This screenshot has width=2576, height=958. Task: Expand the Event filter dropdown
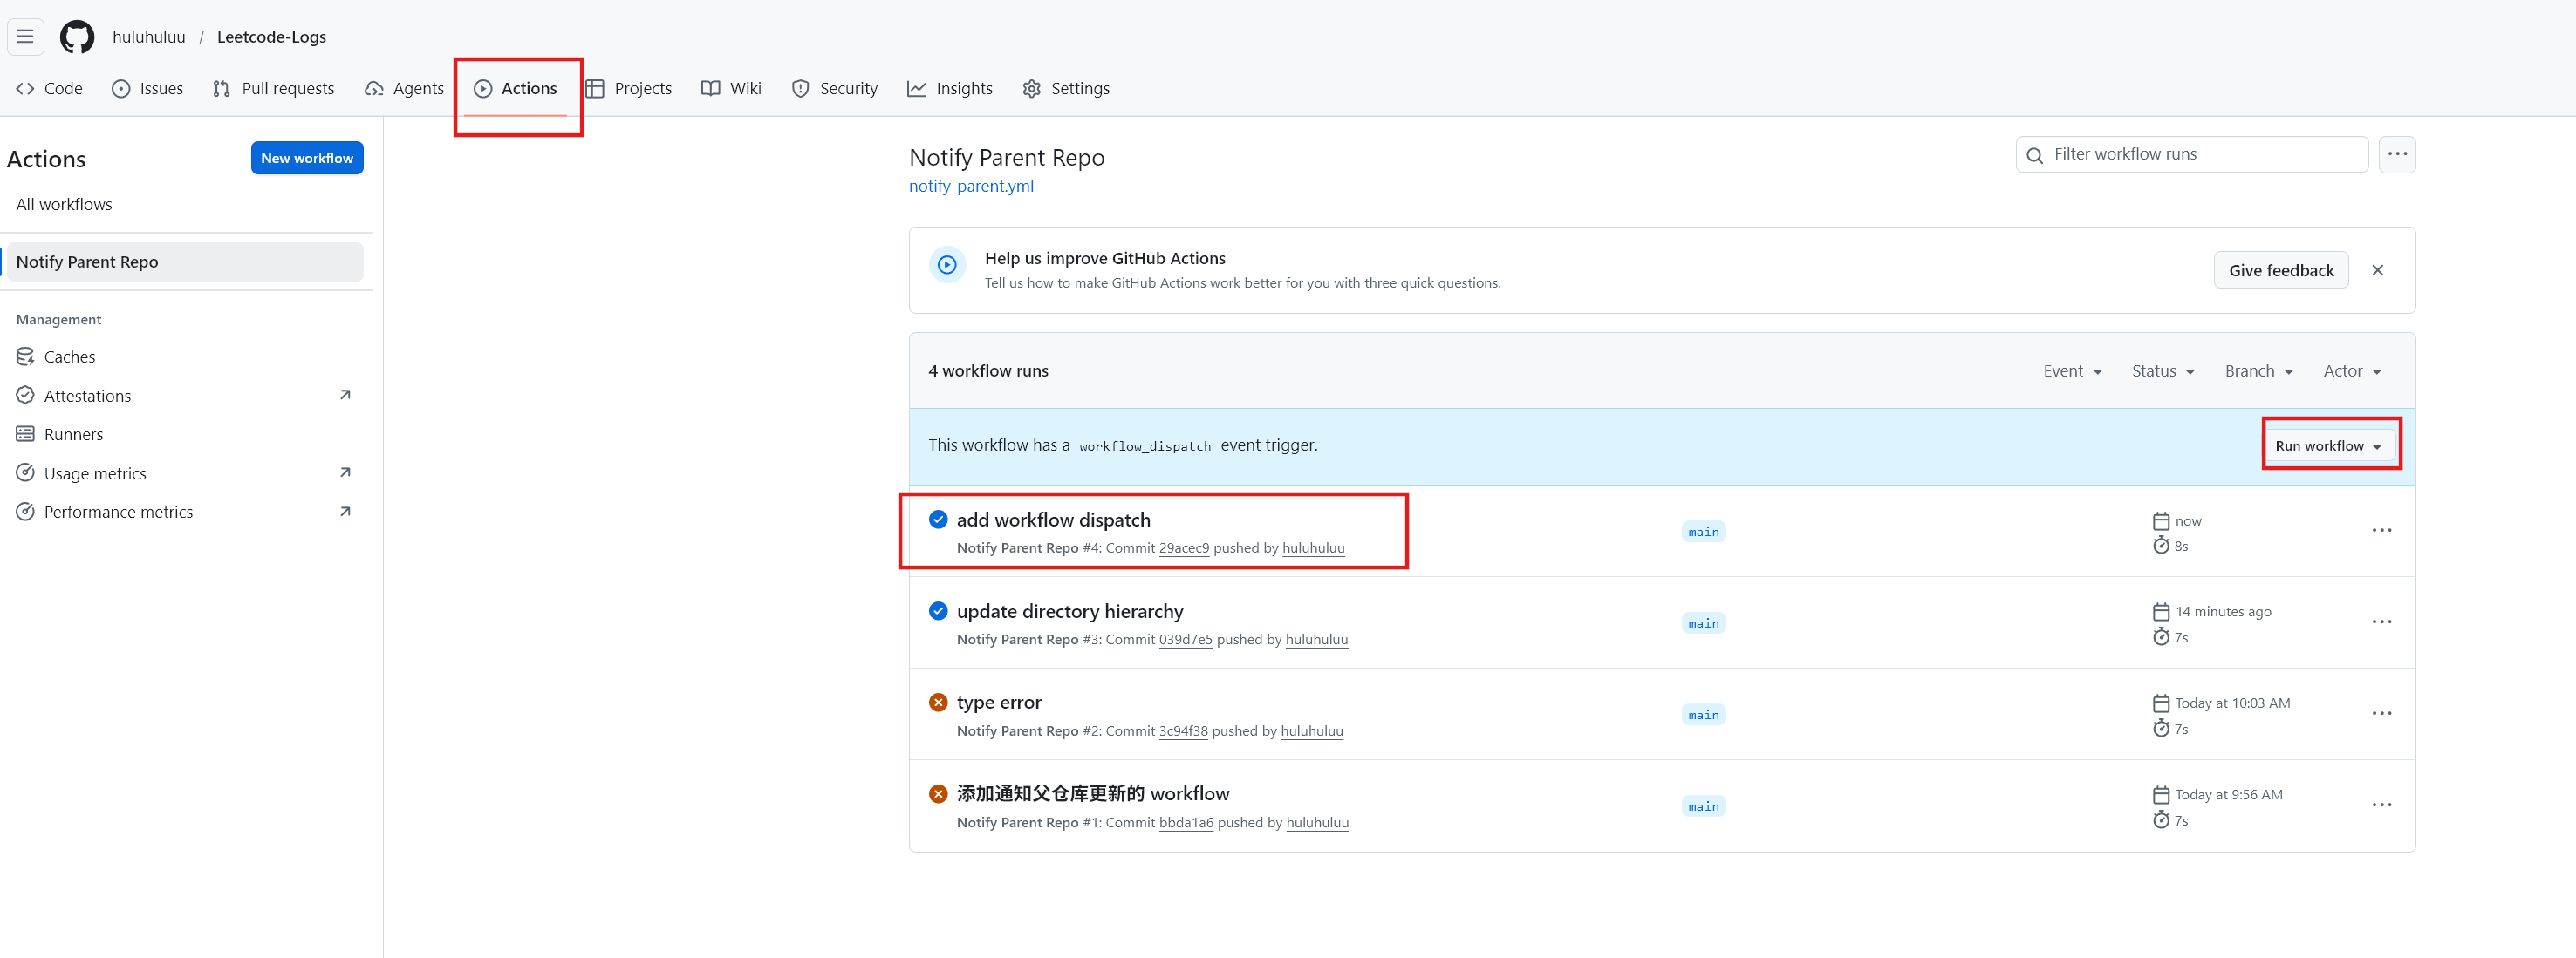pyautogui.click(x=2072, y=370)
